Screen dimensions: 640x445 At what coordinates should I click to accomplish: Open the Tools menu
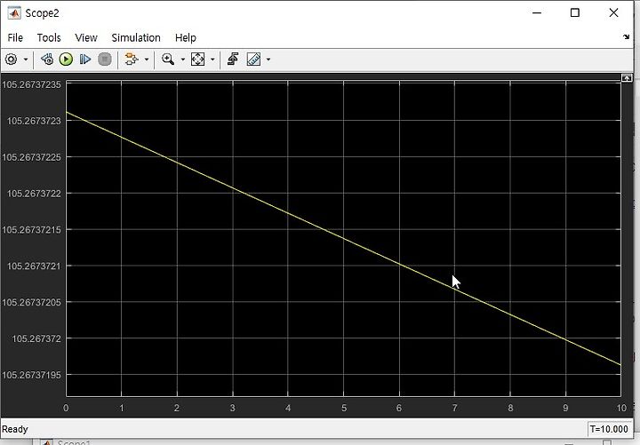[x=49, y=38]
